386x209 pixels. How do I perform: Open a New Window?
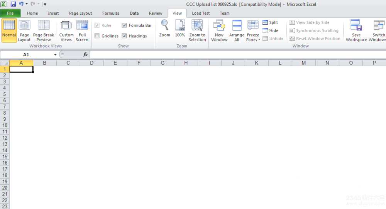[219, 30]
